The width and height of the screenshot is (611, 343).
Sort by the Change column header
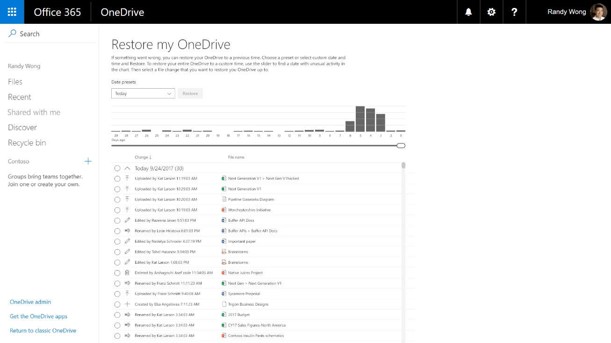pyautogui.click(x=143, y=157)
